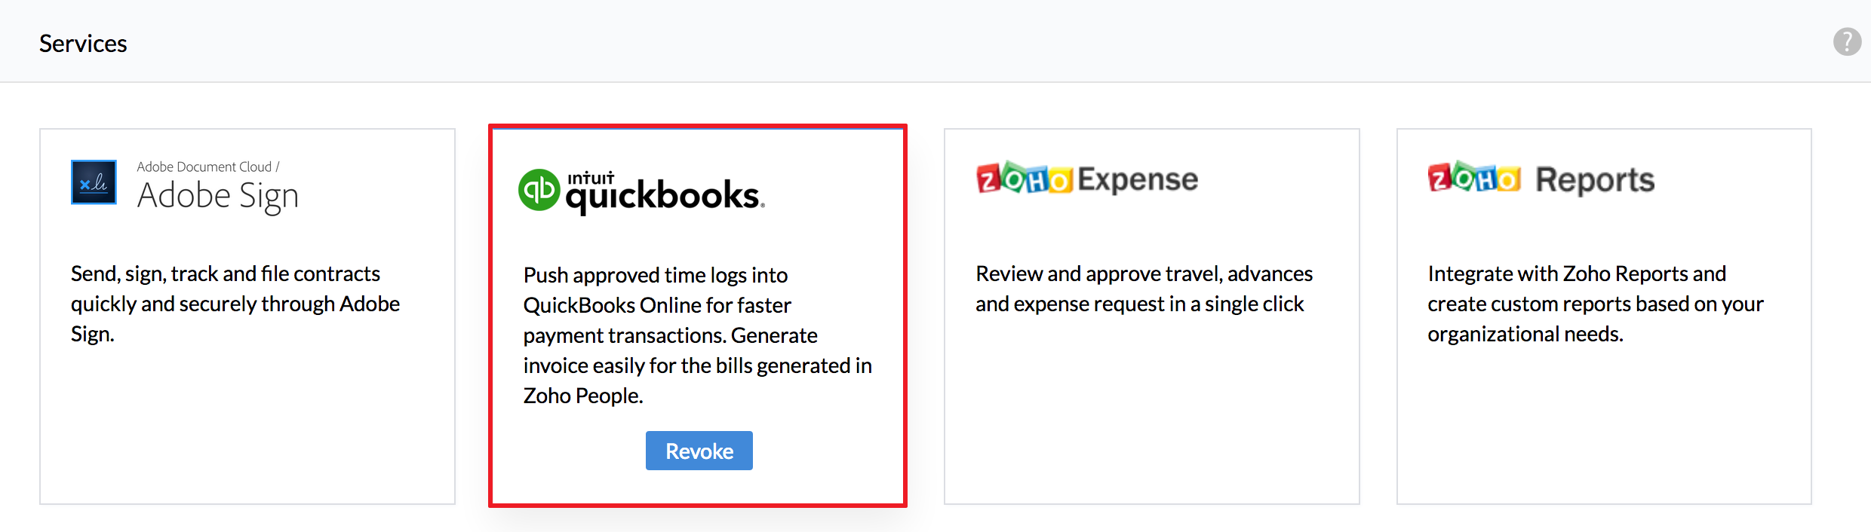This screenshot has height=532, width=1871.
Task: Click the Zoho Reports description text
Action: (1596, 304)
